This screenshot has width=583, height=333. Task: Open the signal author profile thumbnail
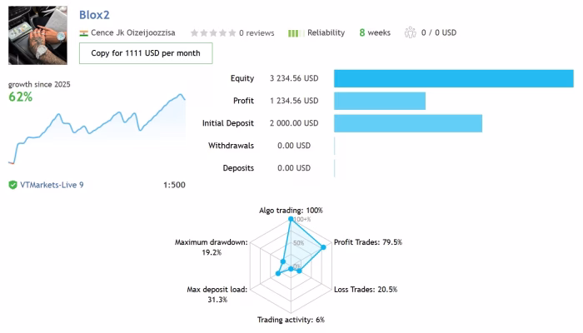click(x=38, y=35)
